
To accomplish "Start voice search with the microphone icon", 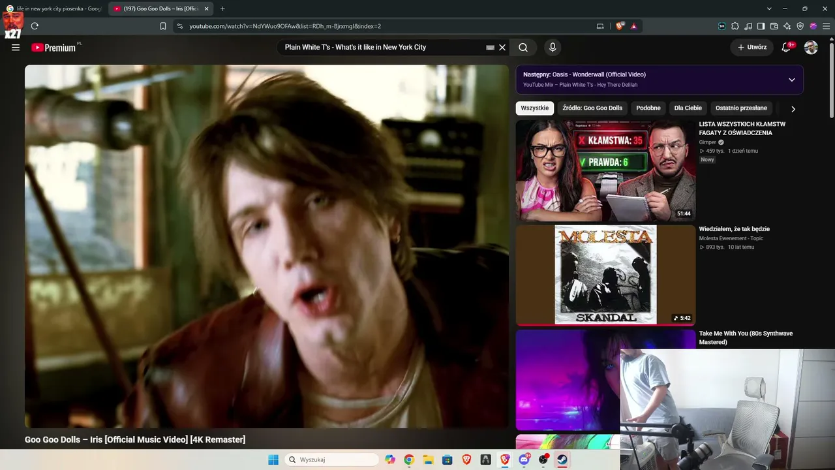I will point(553,48).
